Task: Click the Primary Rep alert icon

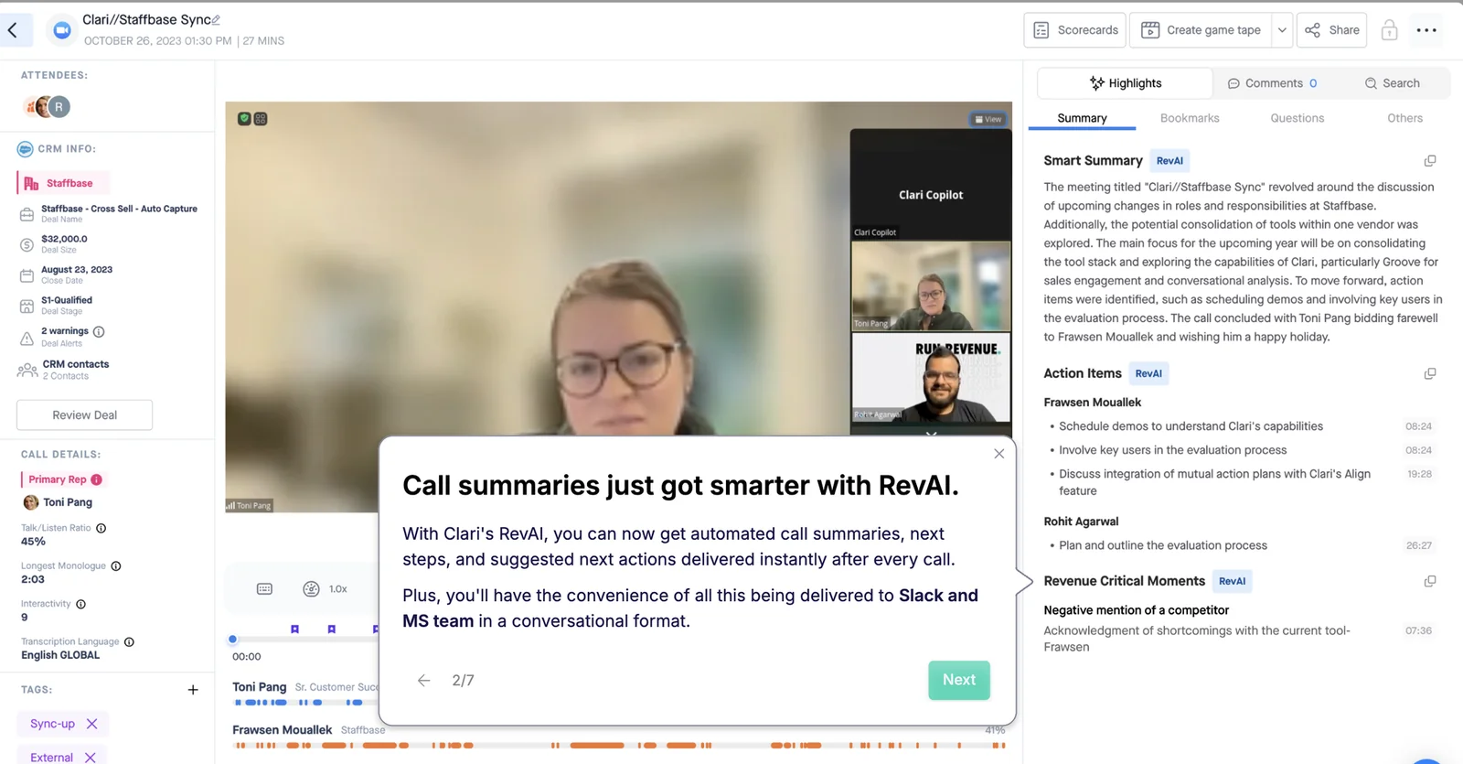Action: tap(97, 479)
